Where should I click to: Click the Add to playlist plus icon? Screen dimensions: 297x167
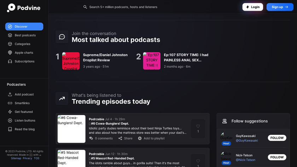pyautogui.click(x=140, y=138)
